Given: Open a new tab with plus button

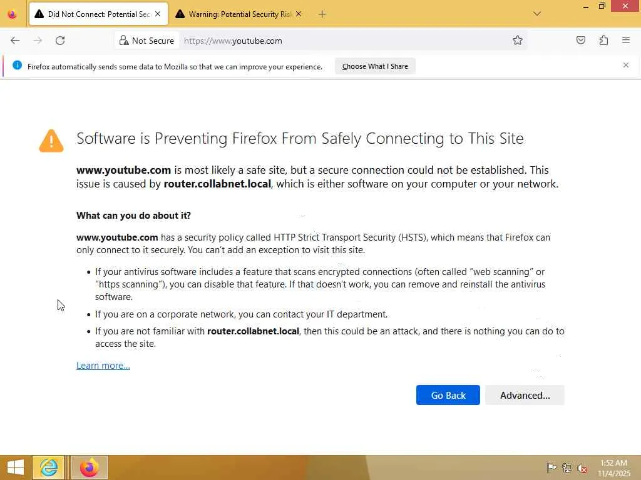Looking at the screenshot, I should tap(322, 14).
